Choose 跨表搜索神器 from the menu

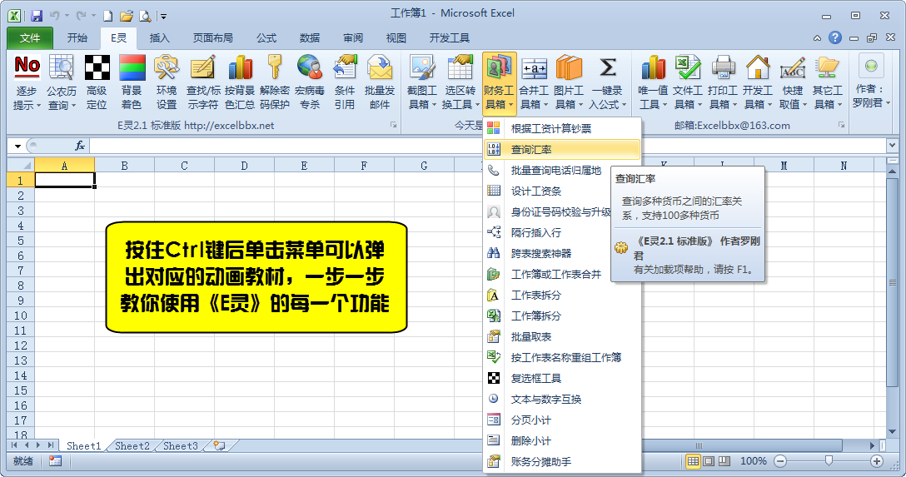(x=546, y=253)
